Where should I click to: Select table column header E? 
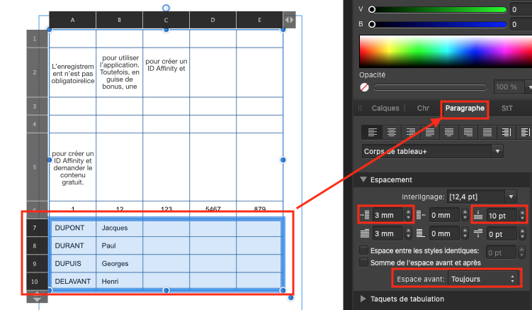point(259,20)
